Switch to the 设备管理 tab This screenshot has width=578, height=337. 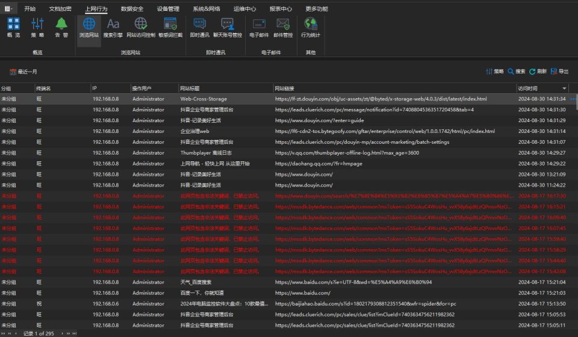click(168, 8)
